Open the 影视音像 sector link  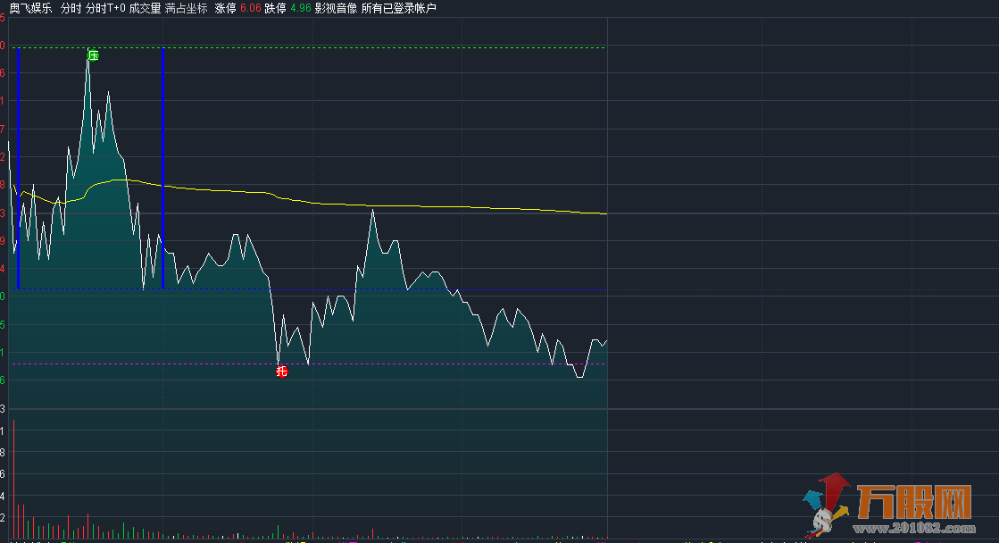pyautogui.click(x=336, y=8)
